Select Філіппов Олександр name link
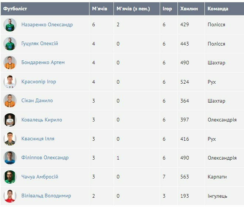Image resolution: width=244 pixels, height=207 pixels. 45,158
